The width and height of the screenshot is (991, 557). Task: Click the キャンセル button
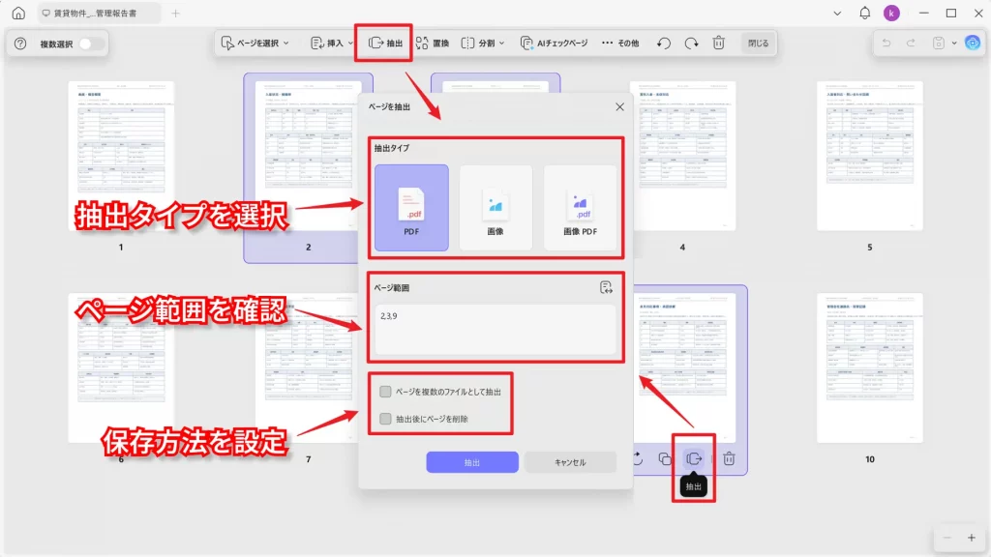pos(570,462)
